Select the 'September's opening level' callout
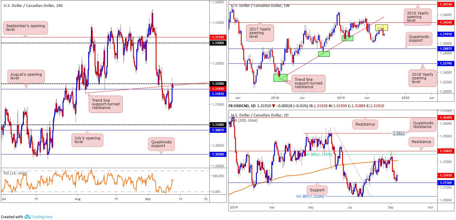Screen dimensions: 456x220 25,28
